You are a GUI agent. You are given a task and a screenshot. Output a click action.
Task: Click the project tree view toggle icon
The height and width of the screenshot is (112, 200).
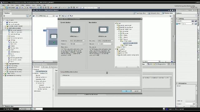pos(27,16)
